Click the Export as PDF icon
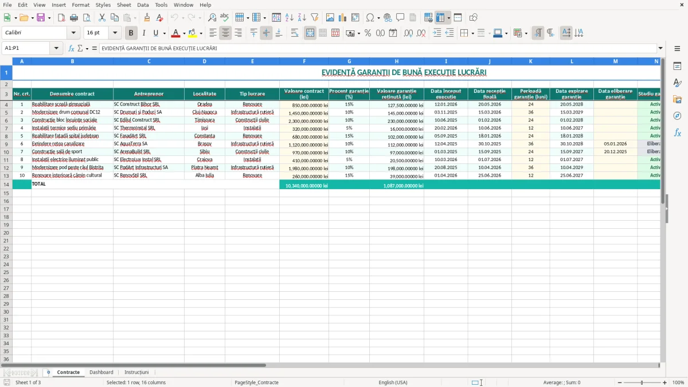This screenshot has width=688, height=387. 61,18
